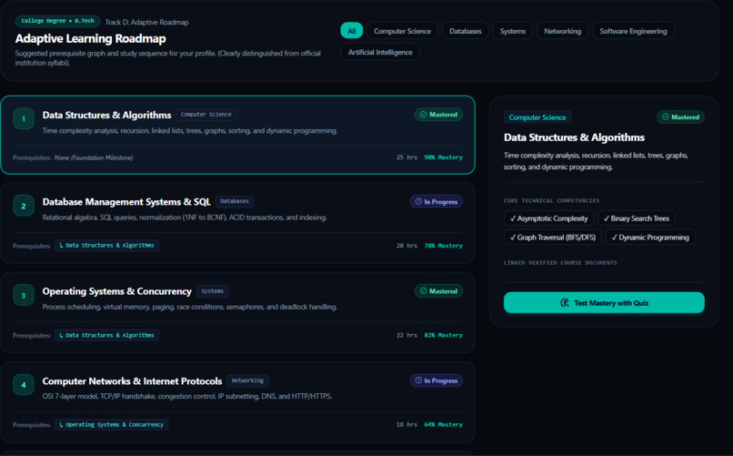Click the 22 hrs duration text
The width and height of the screenshot is (733, 456).
click(407, 335)
